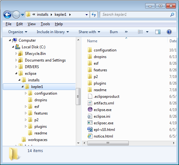Expand the $Recycle.Bin tree node

tap(16, 54)
